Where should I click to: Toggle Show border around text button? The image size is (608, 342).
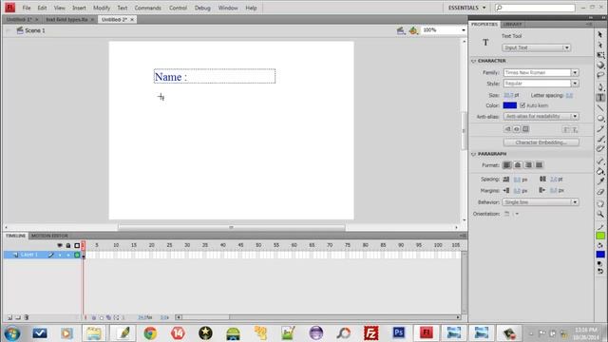pyautogui.click(x=525, y=129)
